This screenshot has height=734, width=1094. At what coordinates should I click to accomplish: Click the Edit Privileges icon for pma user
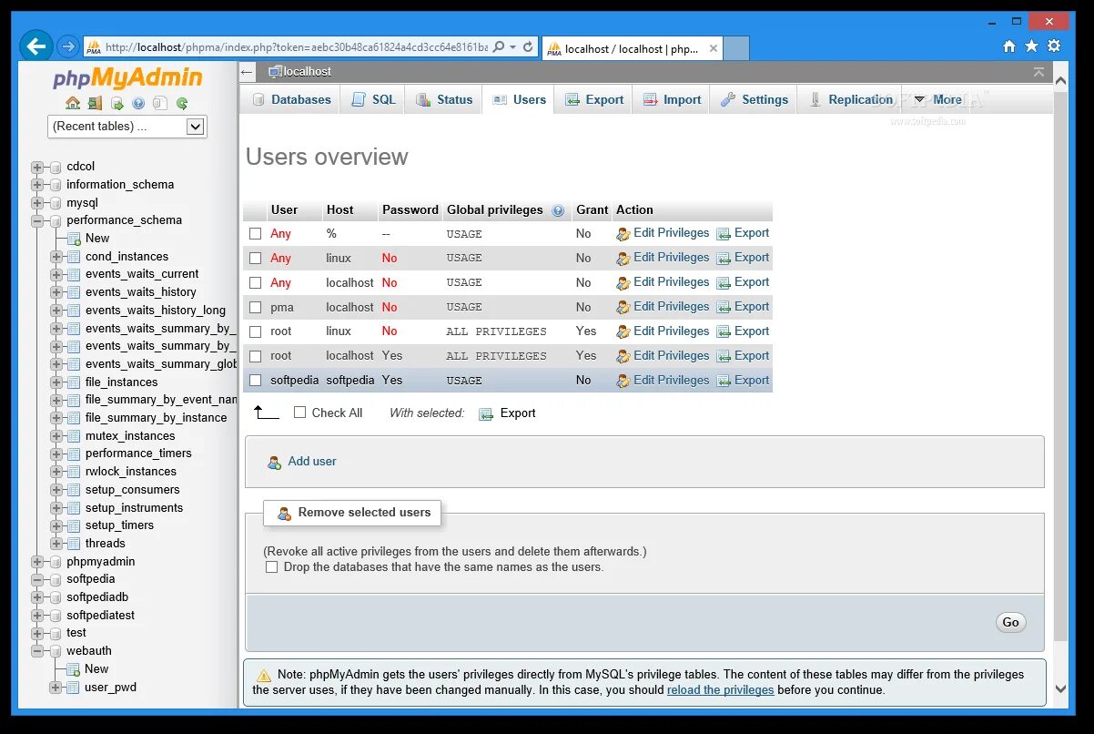[623, 308]
